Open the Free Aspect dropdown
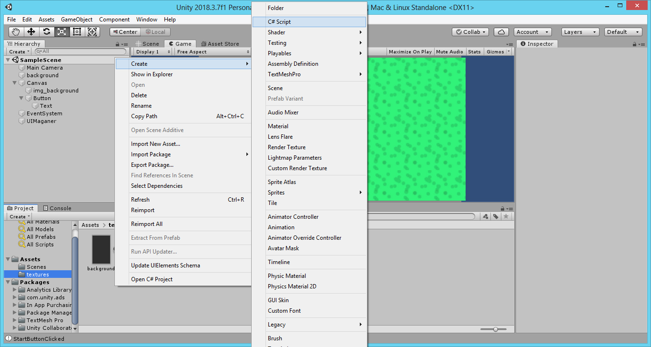Image resolution: width=651 pixels, height=347 pixels. [213, 51]
